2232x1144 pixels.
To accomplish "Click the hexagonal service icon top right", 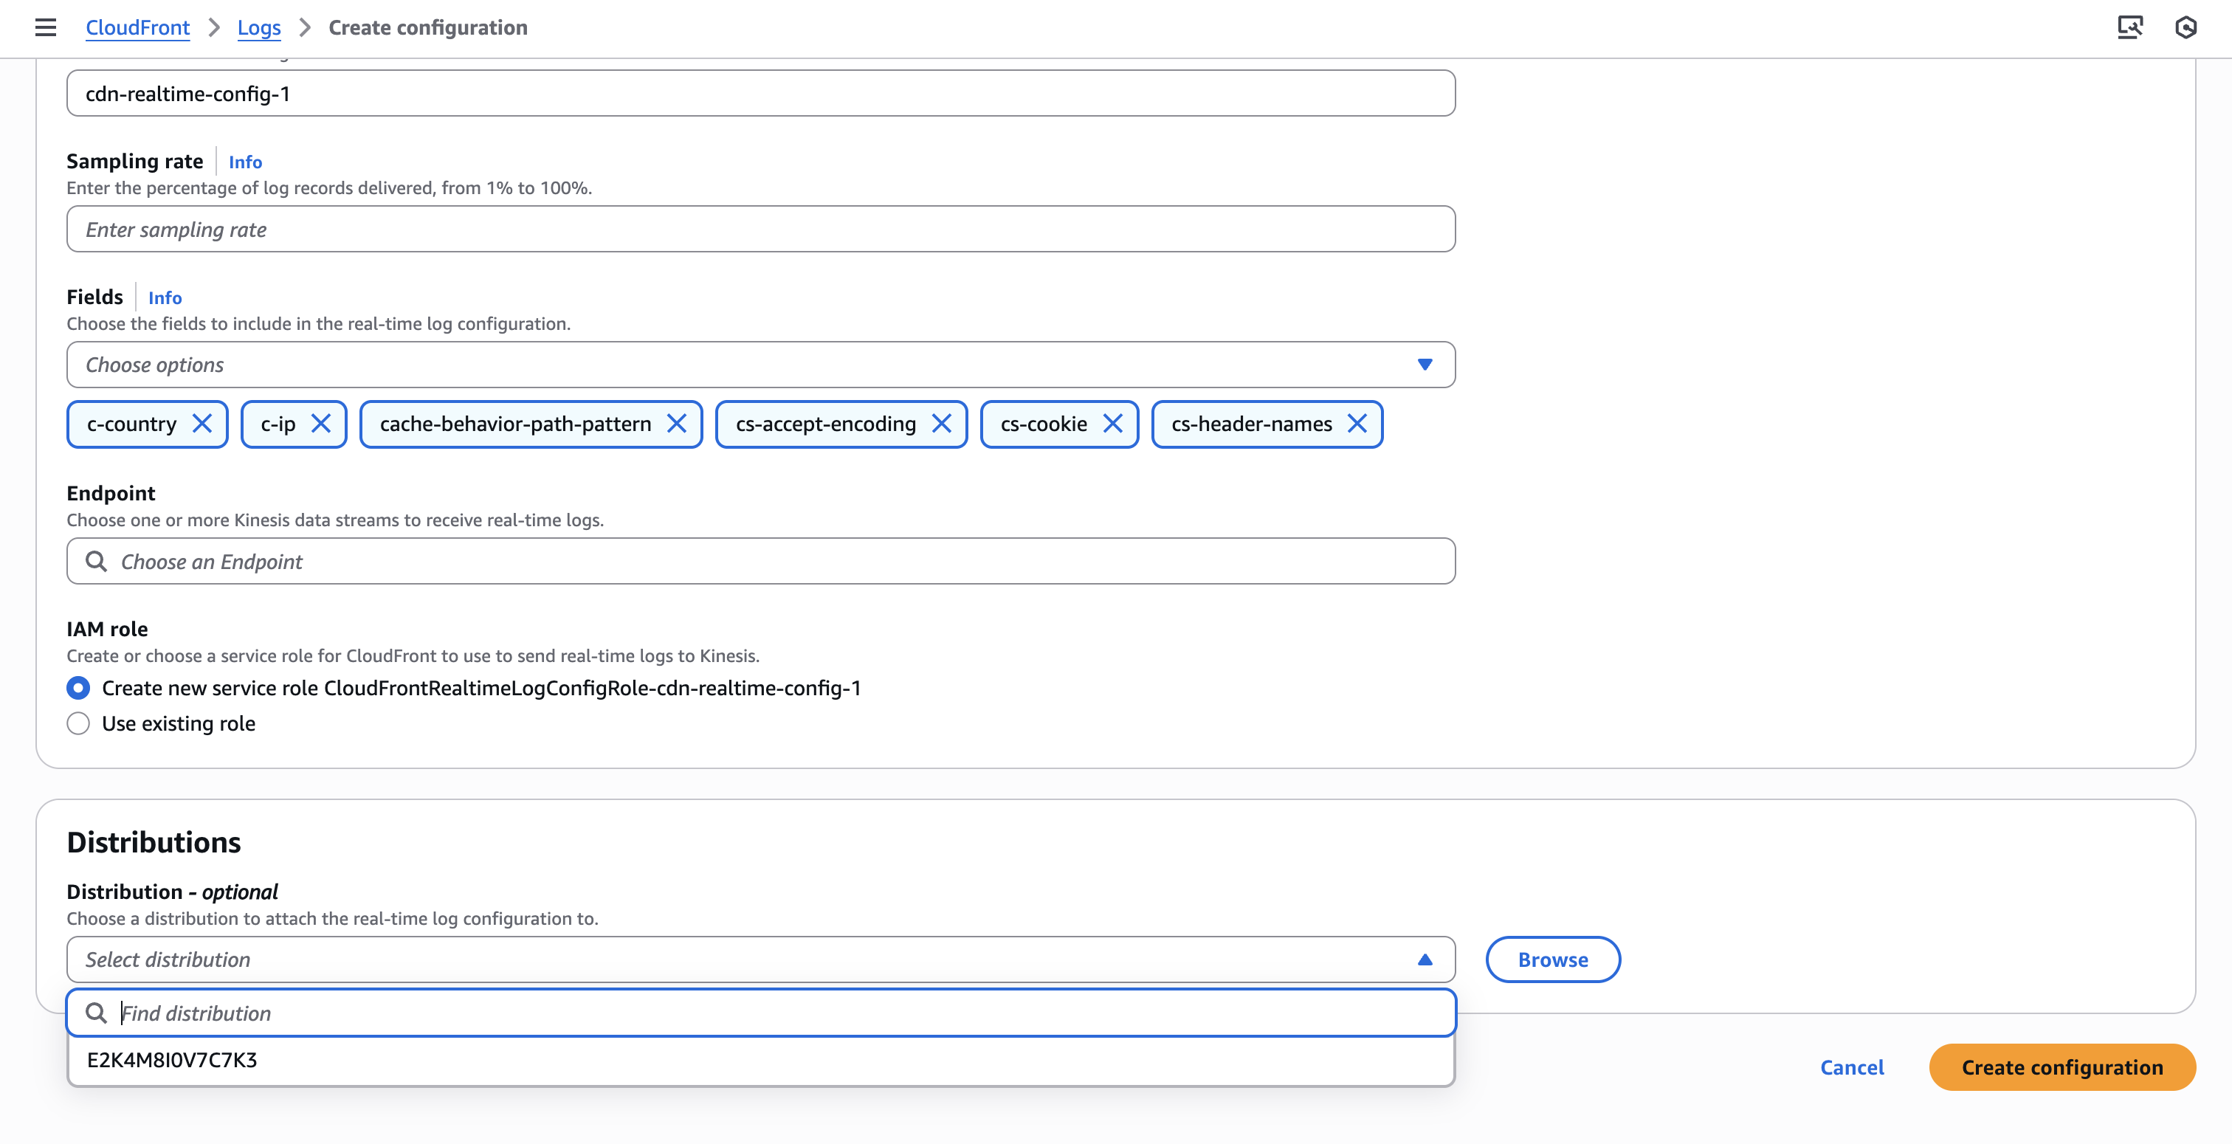I will (2185, 27).
